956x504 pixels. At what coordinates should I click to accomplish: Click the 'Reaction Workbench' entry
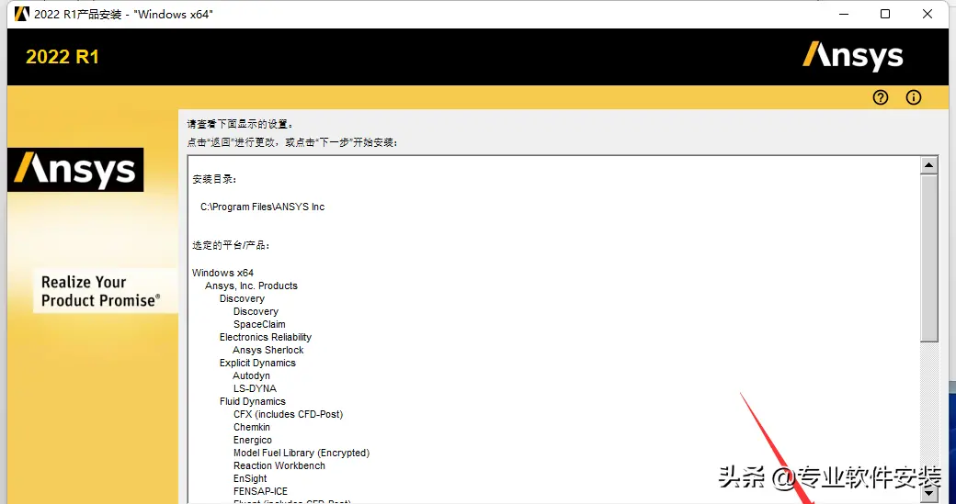(x=279, y=465)
